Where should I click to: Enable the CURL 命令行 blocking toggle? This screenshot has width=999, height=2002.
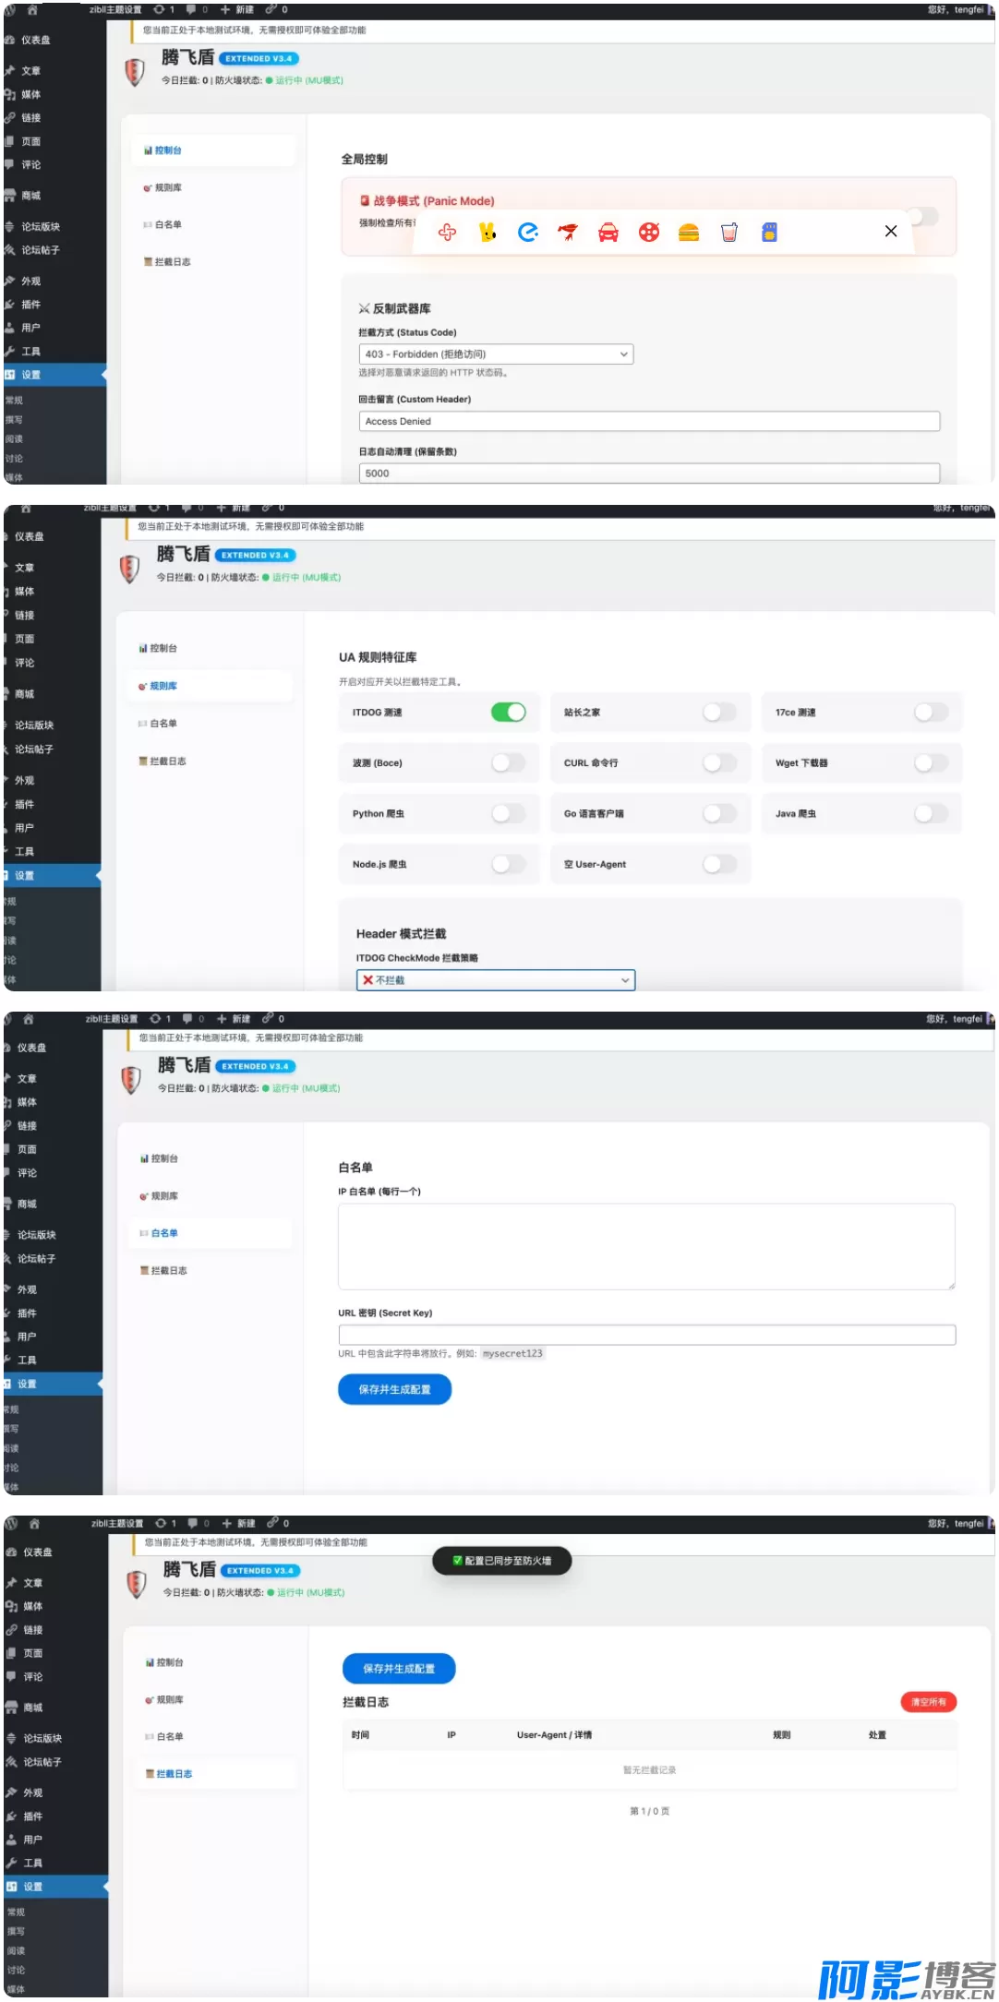click(x=719, y=763)
